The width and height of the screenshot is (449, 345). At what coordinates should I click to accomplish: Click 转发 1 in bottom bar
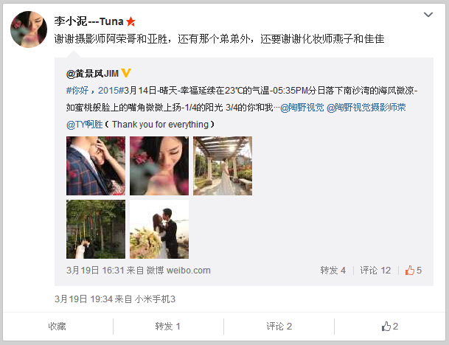(167, 326)
